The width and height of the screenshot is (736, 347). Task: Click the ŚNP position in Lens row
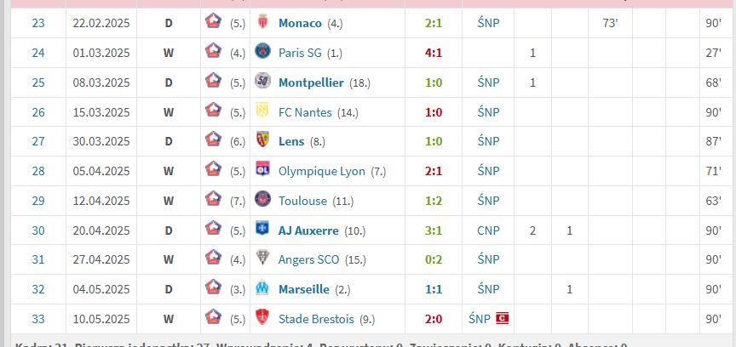488,142
